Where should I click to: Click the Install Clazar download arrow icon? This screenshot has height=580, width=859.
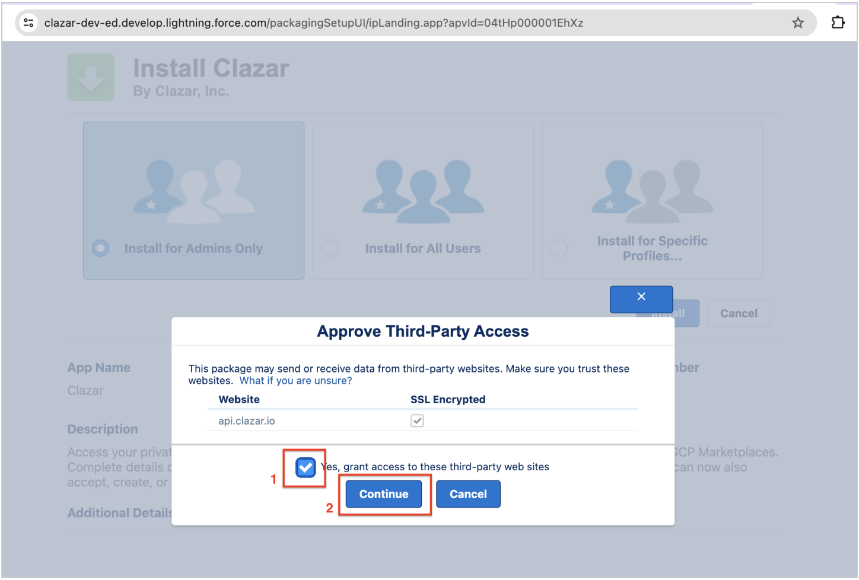pyautogui.click(x=91, y=77)
